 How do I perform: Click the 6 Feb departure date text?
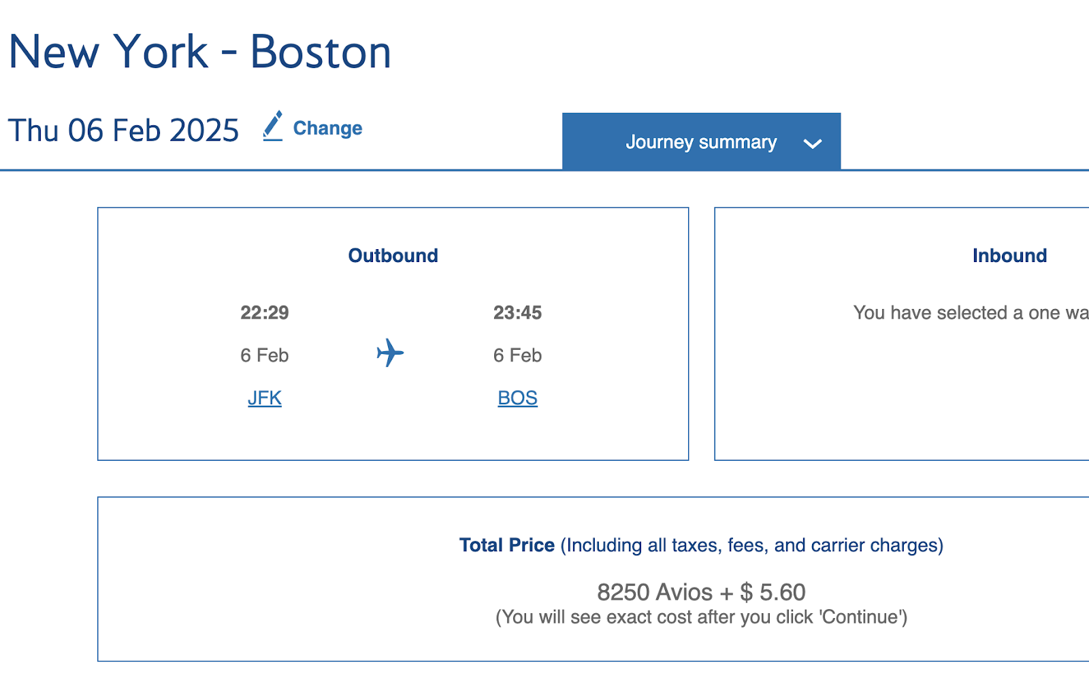point(265,355)
